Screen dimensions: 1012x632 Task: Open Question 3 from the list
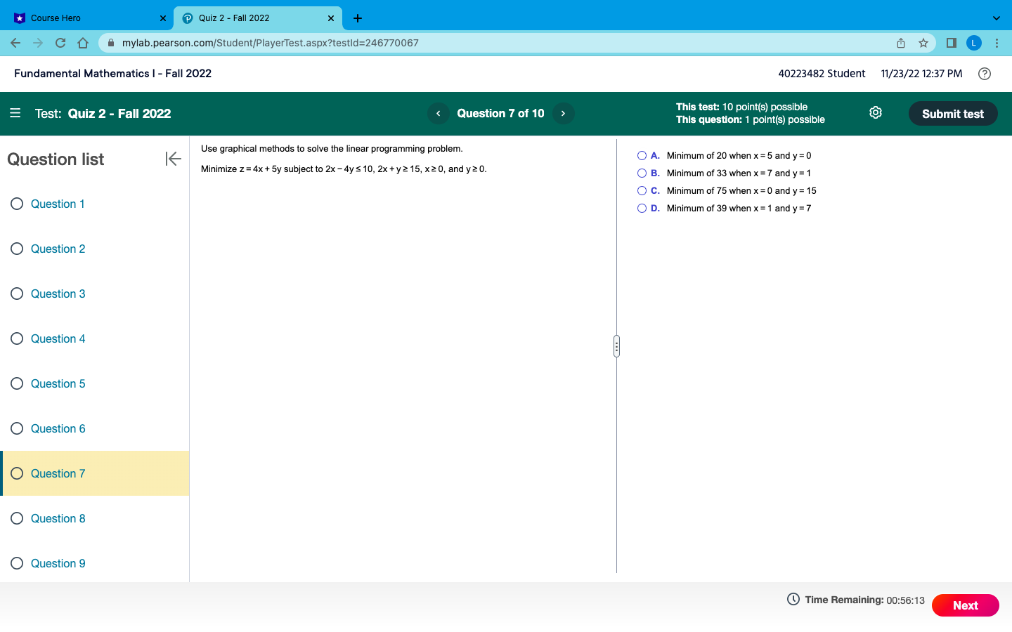(58, 294)
